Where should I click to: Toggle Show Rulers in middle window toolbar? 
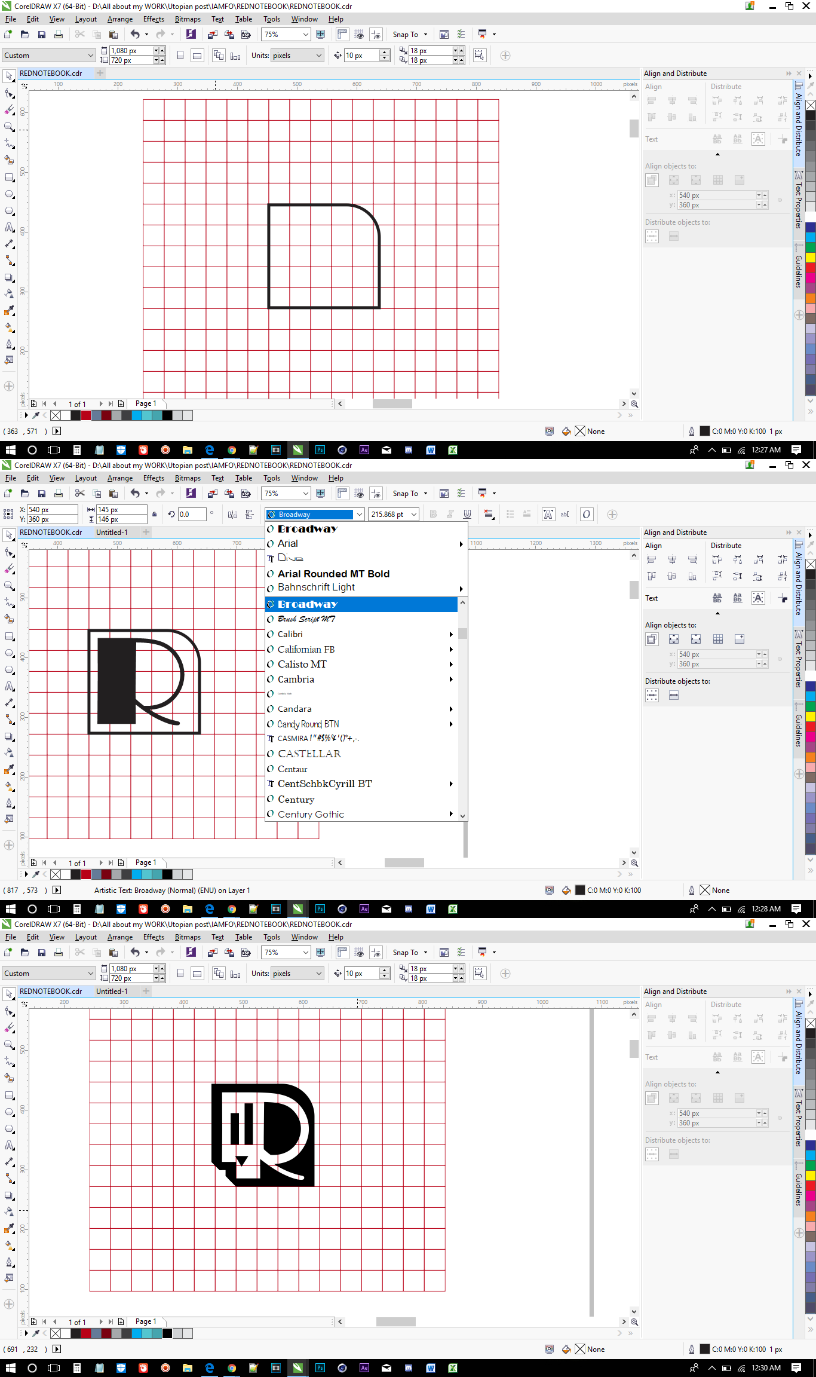coord(342,493)
